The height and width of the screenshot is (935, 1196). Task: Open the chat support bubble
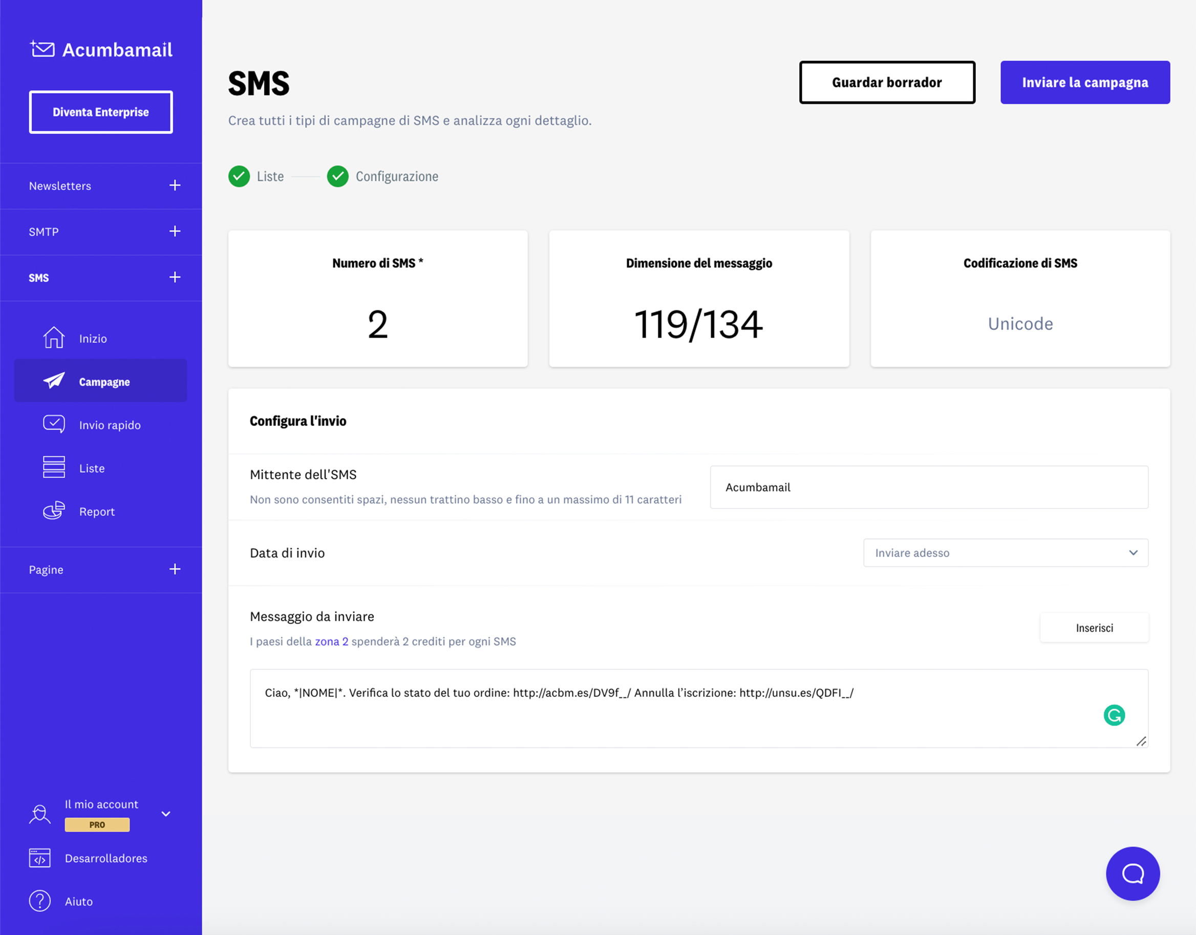(x=1133, y=873)
